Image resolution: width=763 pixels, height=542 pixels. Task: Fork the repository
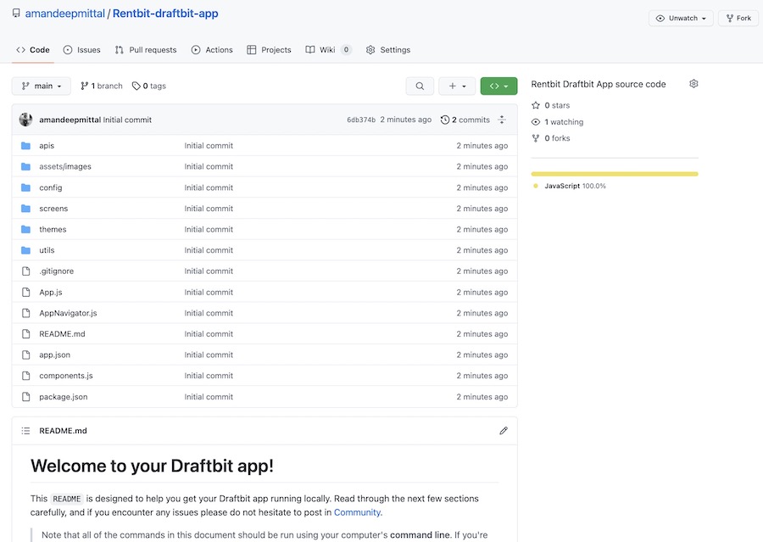tap(738, 18)
